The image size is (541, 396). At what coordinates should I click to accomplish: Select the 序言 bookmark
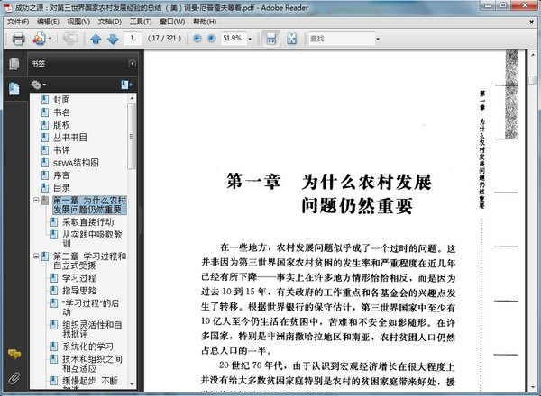(61, 175)
